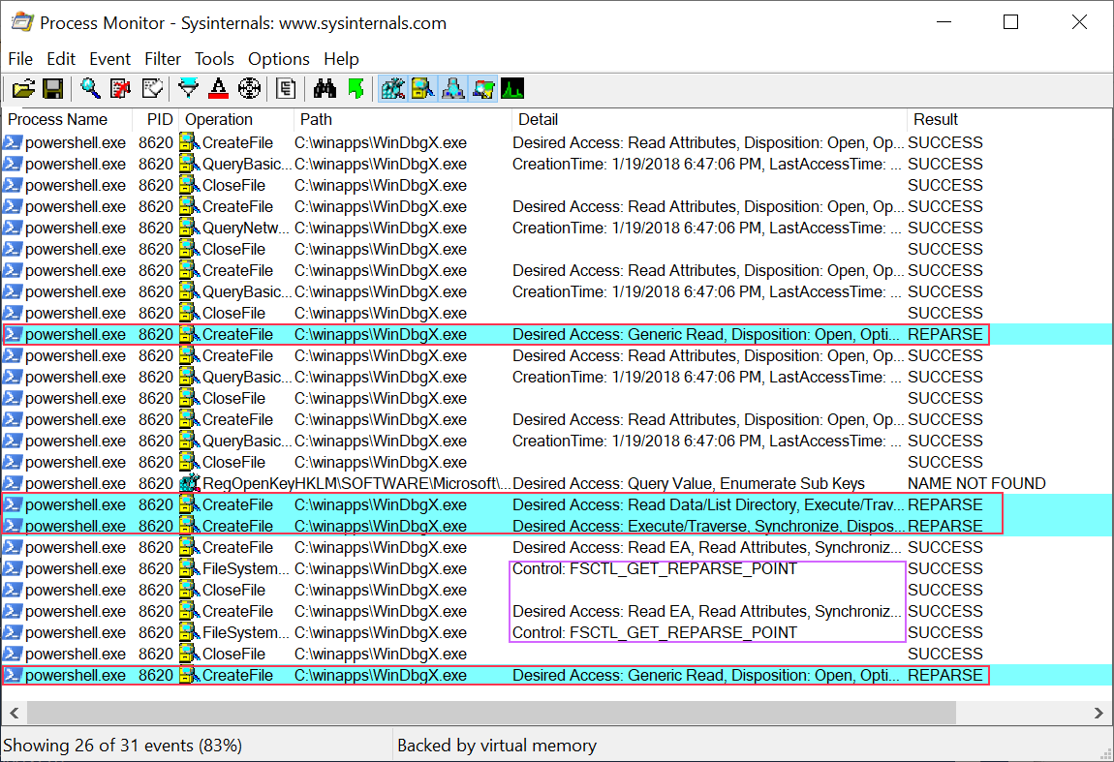Screen dimensions: 1114x762
Task: Open the Options menu
Action: [279, 59]
